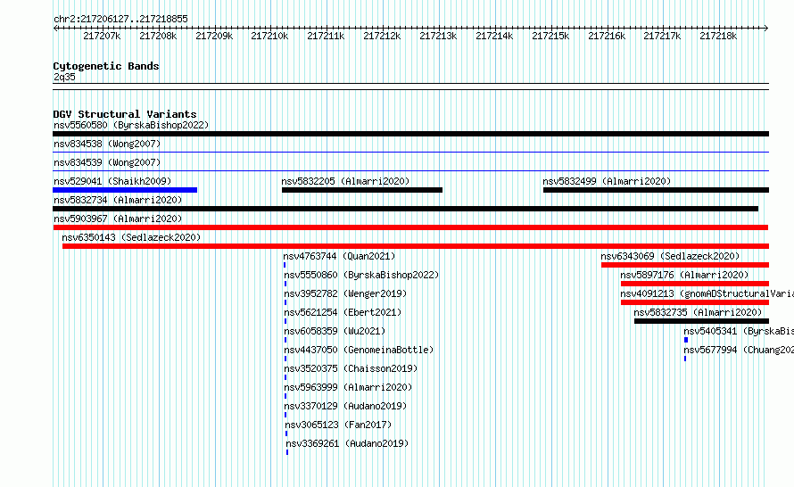The image size is (794, 487).
Task: Select the red nsv5903967 variant bar
Action: [410, 227]
